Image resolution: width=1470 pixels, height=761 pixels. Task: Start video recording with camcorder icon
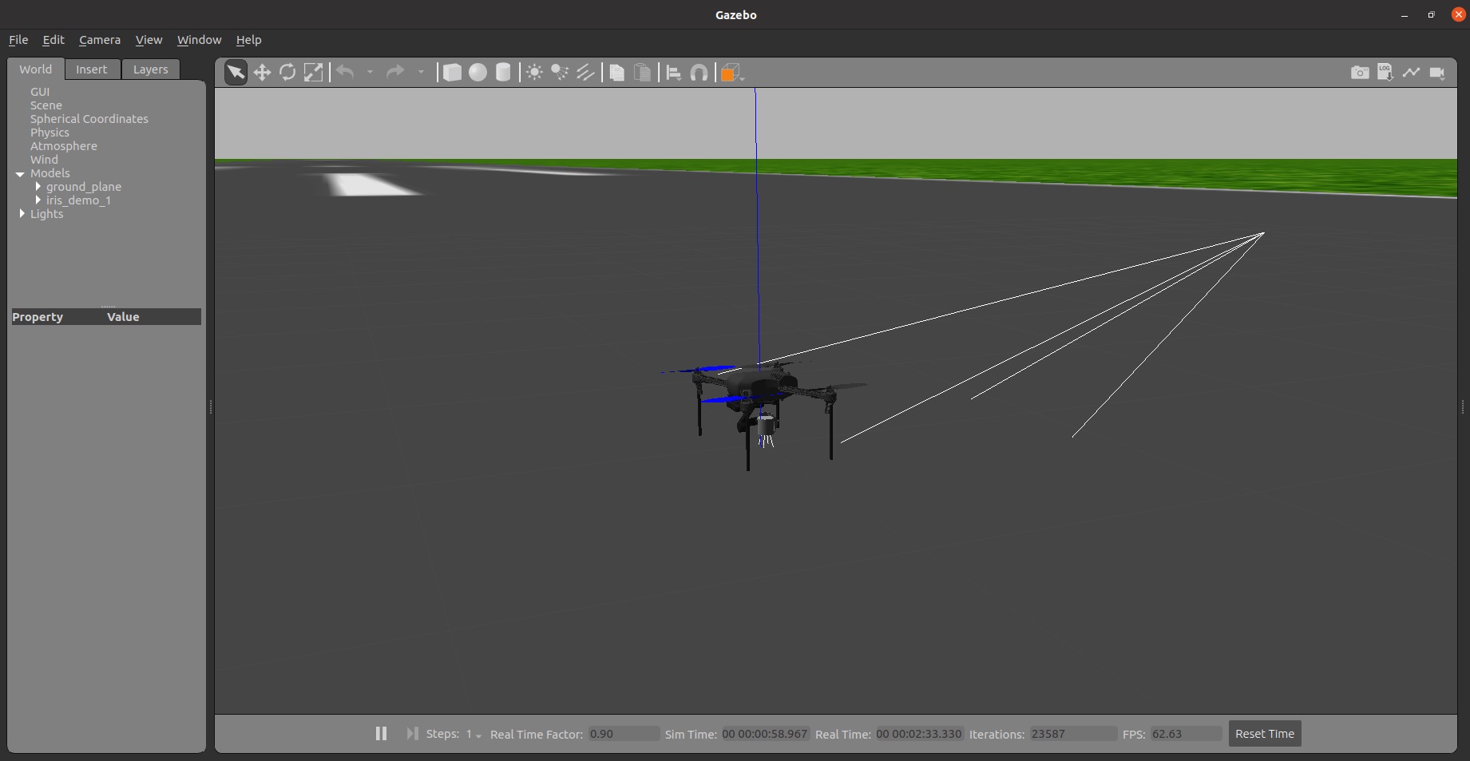coord(1437,73)
